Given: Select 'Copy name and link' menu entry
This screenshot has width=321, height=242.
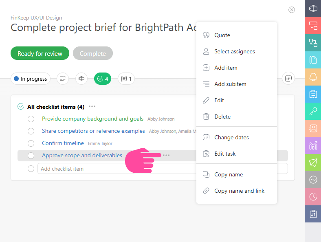Looking at the screenshot, I should coord(239,191).
